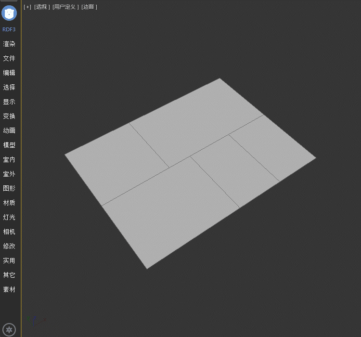This screenshot has width=361, height=337.
Task: Open the 动画 (Animation) menu
Action: (x=9, y=130)
